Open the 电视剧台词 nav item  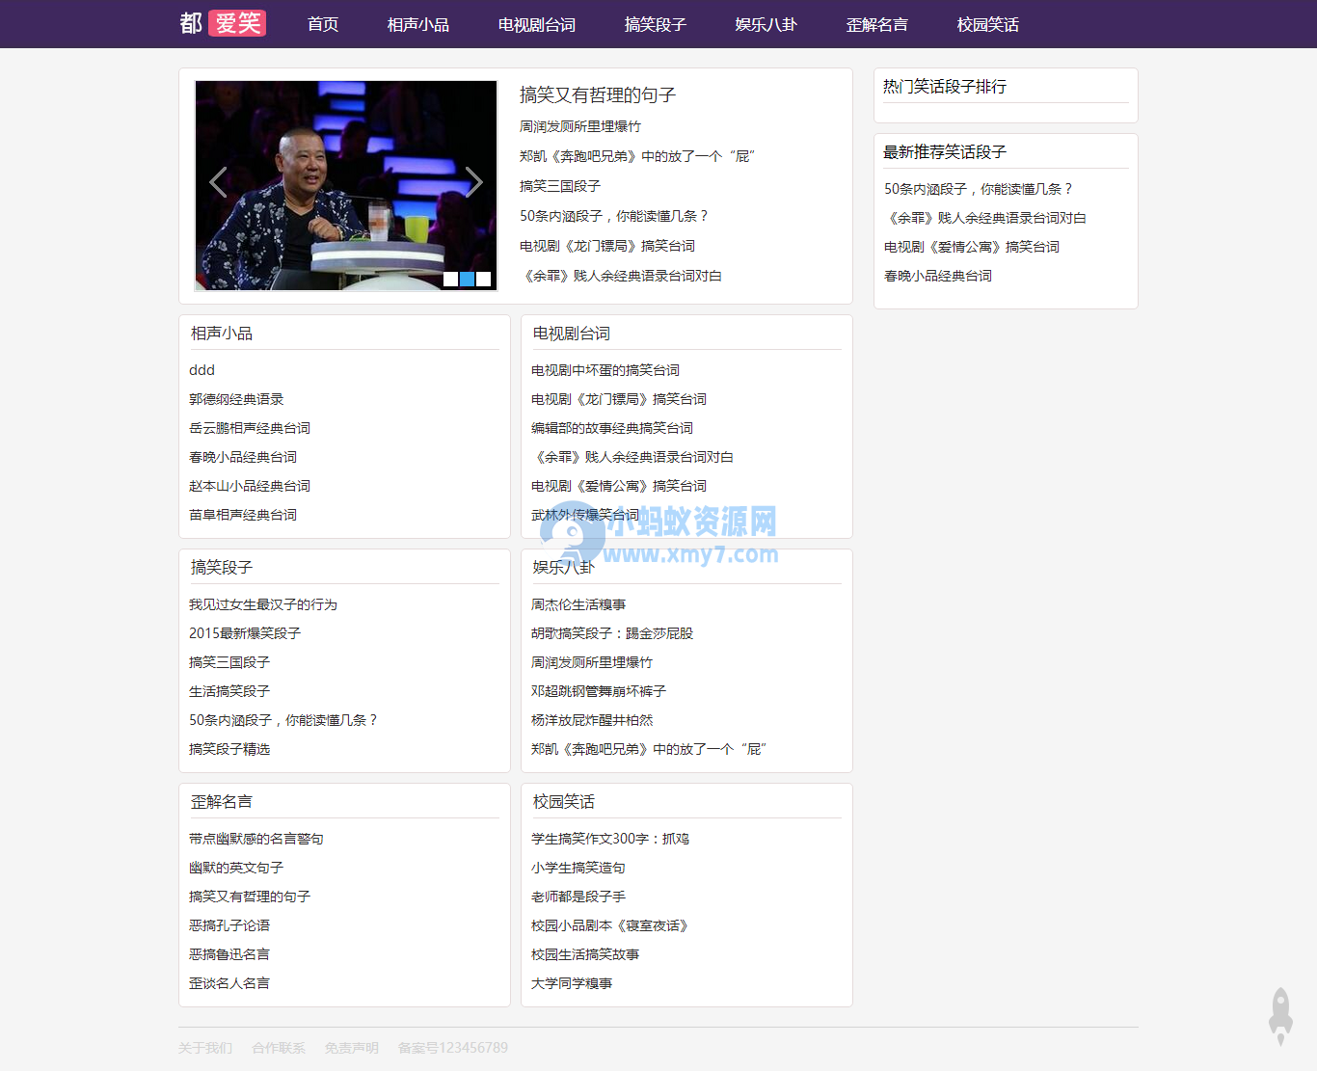pos(537,24)
